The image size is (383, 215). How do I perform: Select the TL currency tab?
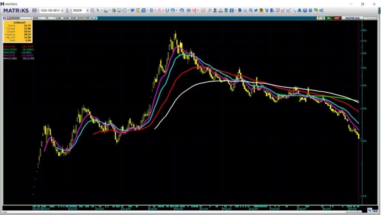coord(47,18)
